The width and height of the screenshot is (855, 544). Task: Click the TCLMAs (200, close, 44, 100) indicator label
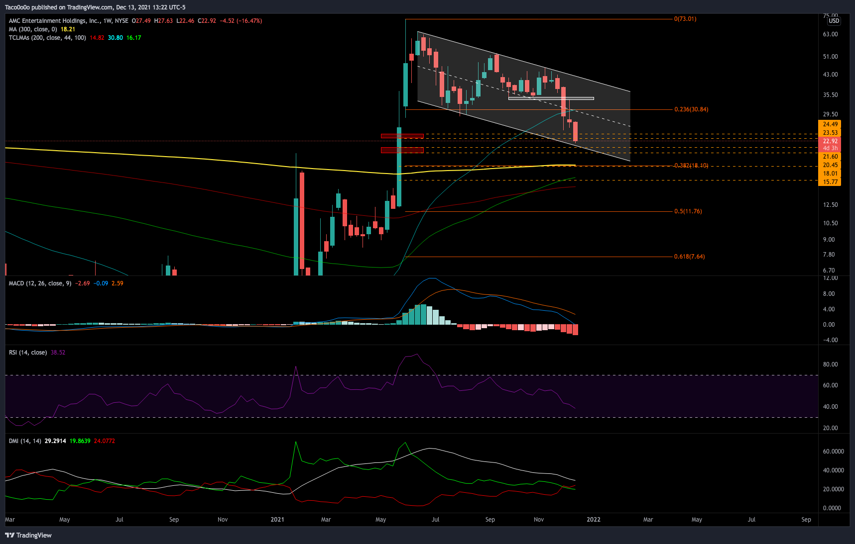tap(47, 38)
